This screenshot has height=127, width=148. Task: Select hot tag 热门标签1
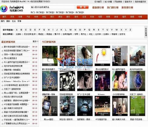[x=40, y=12]
